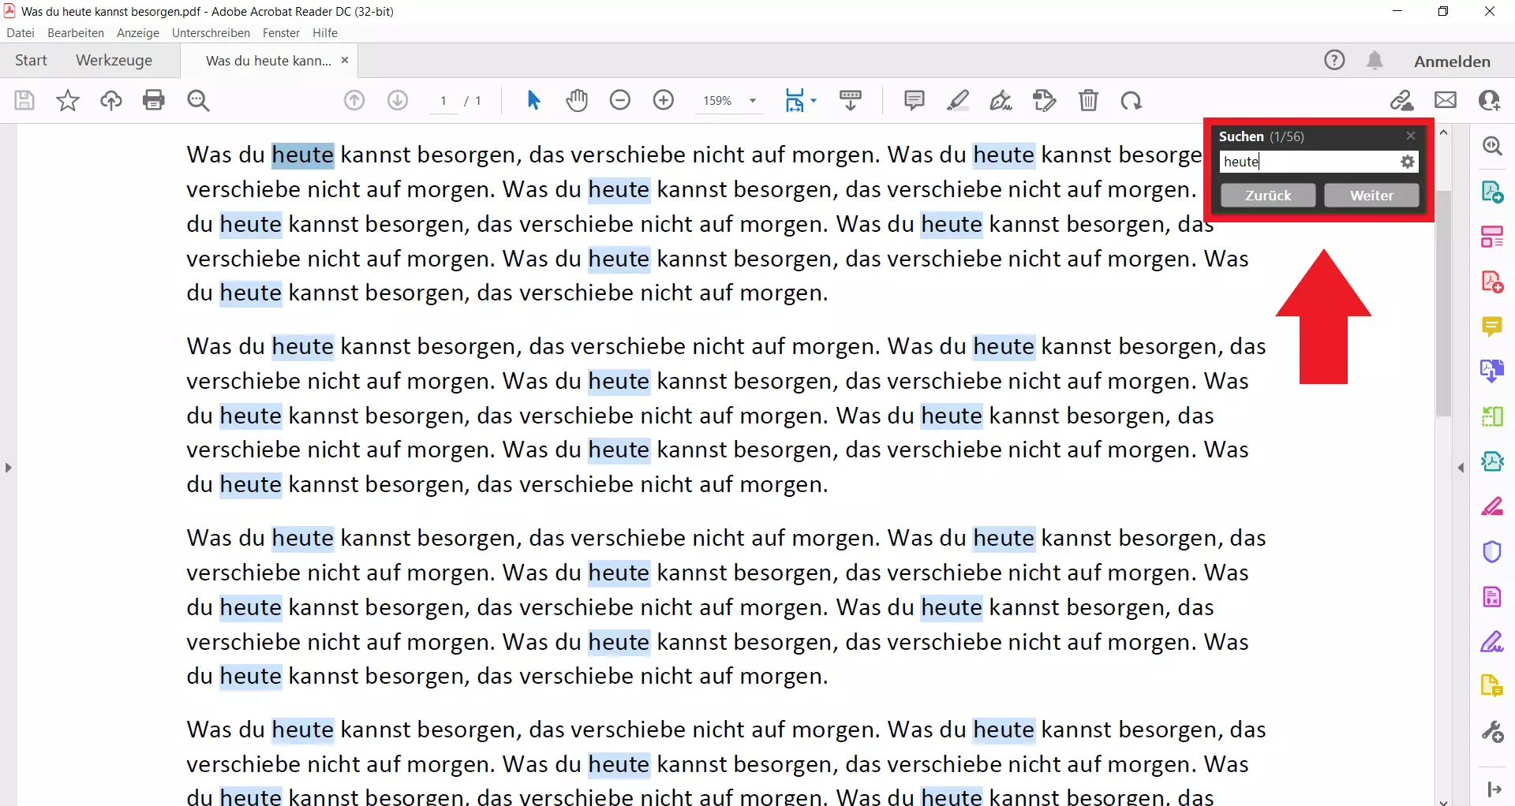Click the trash delete icon
Image resolution: width=1515 pixels, height=806 pixels.
click(x=1088, y=100)
